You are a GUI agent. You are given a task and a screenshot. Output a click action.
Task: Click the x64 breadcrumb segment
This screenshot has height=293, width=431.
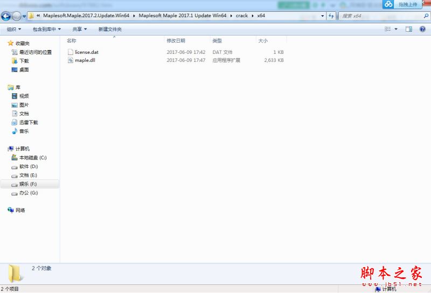(261, 16)
